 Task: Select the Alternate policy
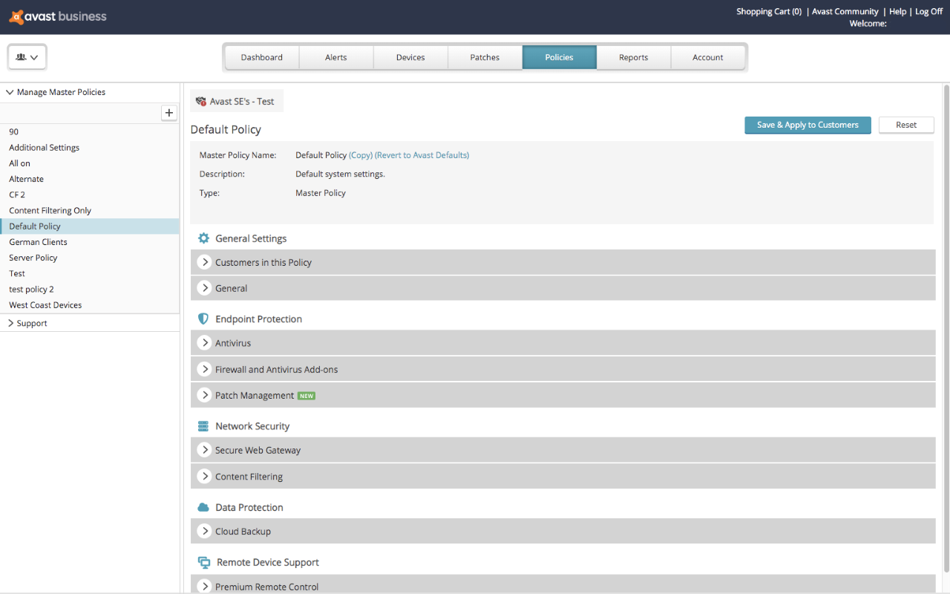[x=89, y=179]
